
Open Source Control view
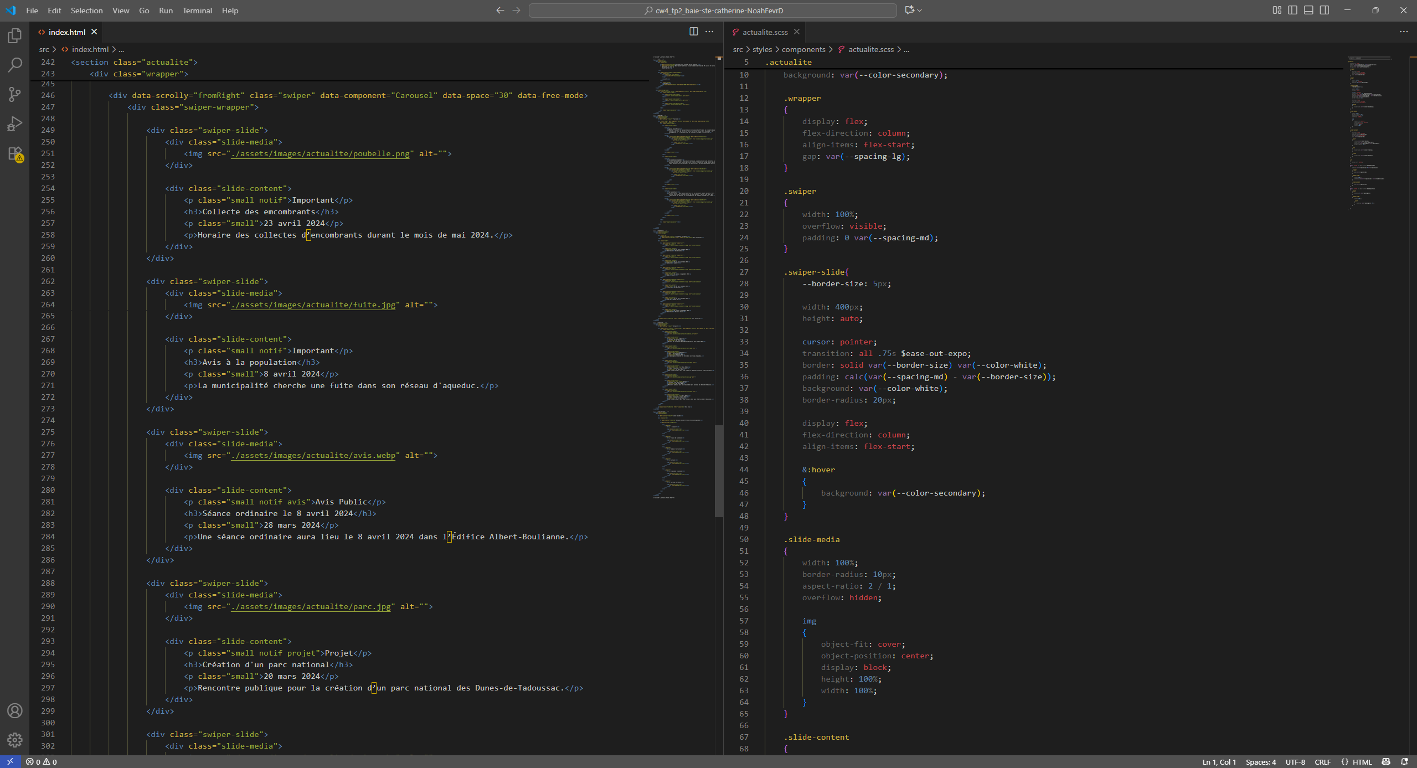pos(15,94)
